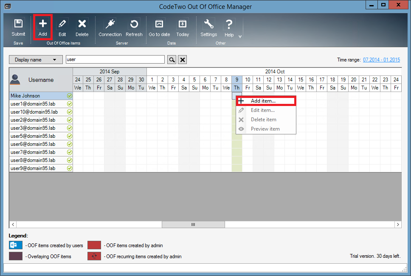Click status check icon for user1@domain95.lab
The image size is (411, 276).
(x=70, y=104)
